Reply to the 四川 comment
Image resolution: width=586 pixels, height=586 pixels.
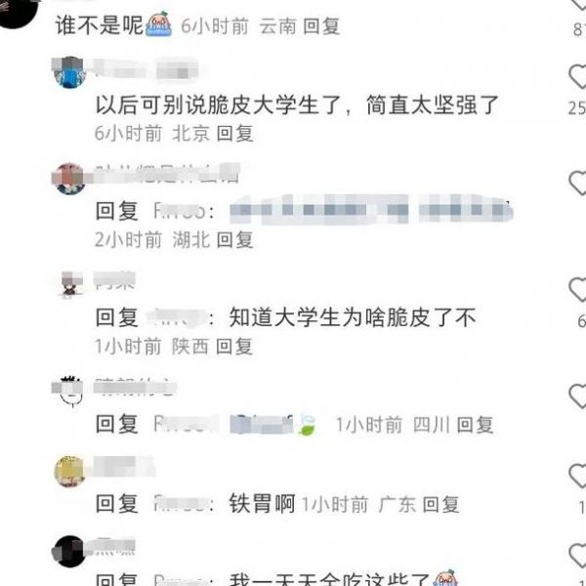(475, 425)
